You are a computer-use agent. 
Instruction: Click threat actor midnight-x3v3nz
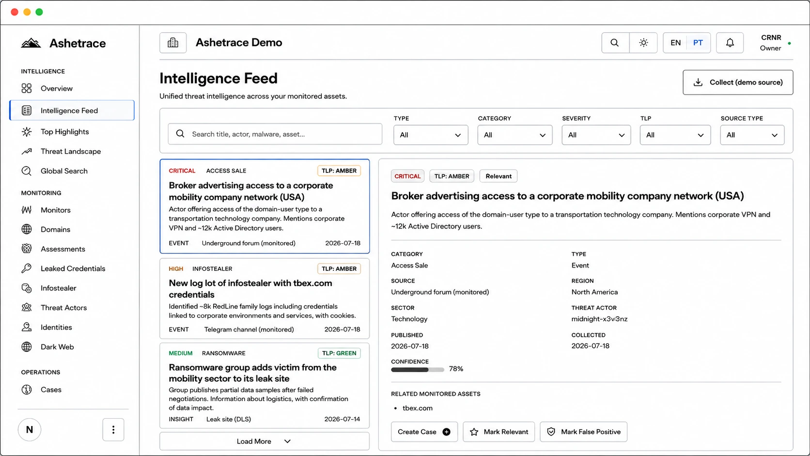point(599,319)
